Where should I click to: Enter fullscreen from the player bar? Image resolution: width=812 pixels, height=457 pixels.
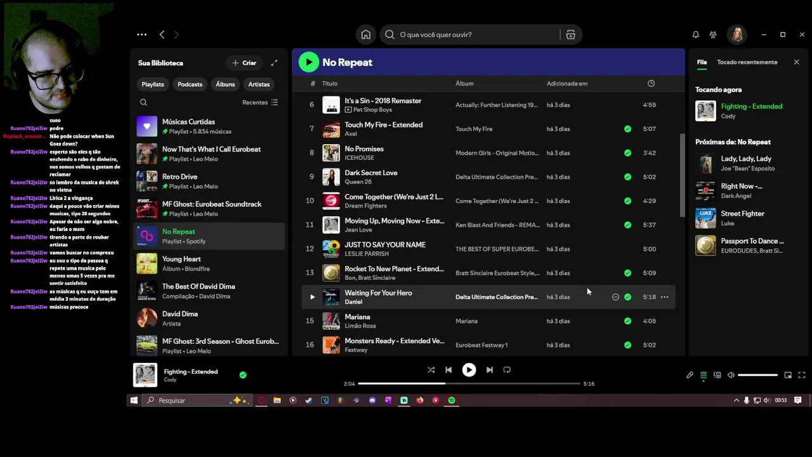[x=802, y=375]
